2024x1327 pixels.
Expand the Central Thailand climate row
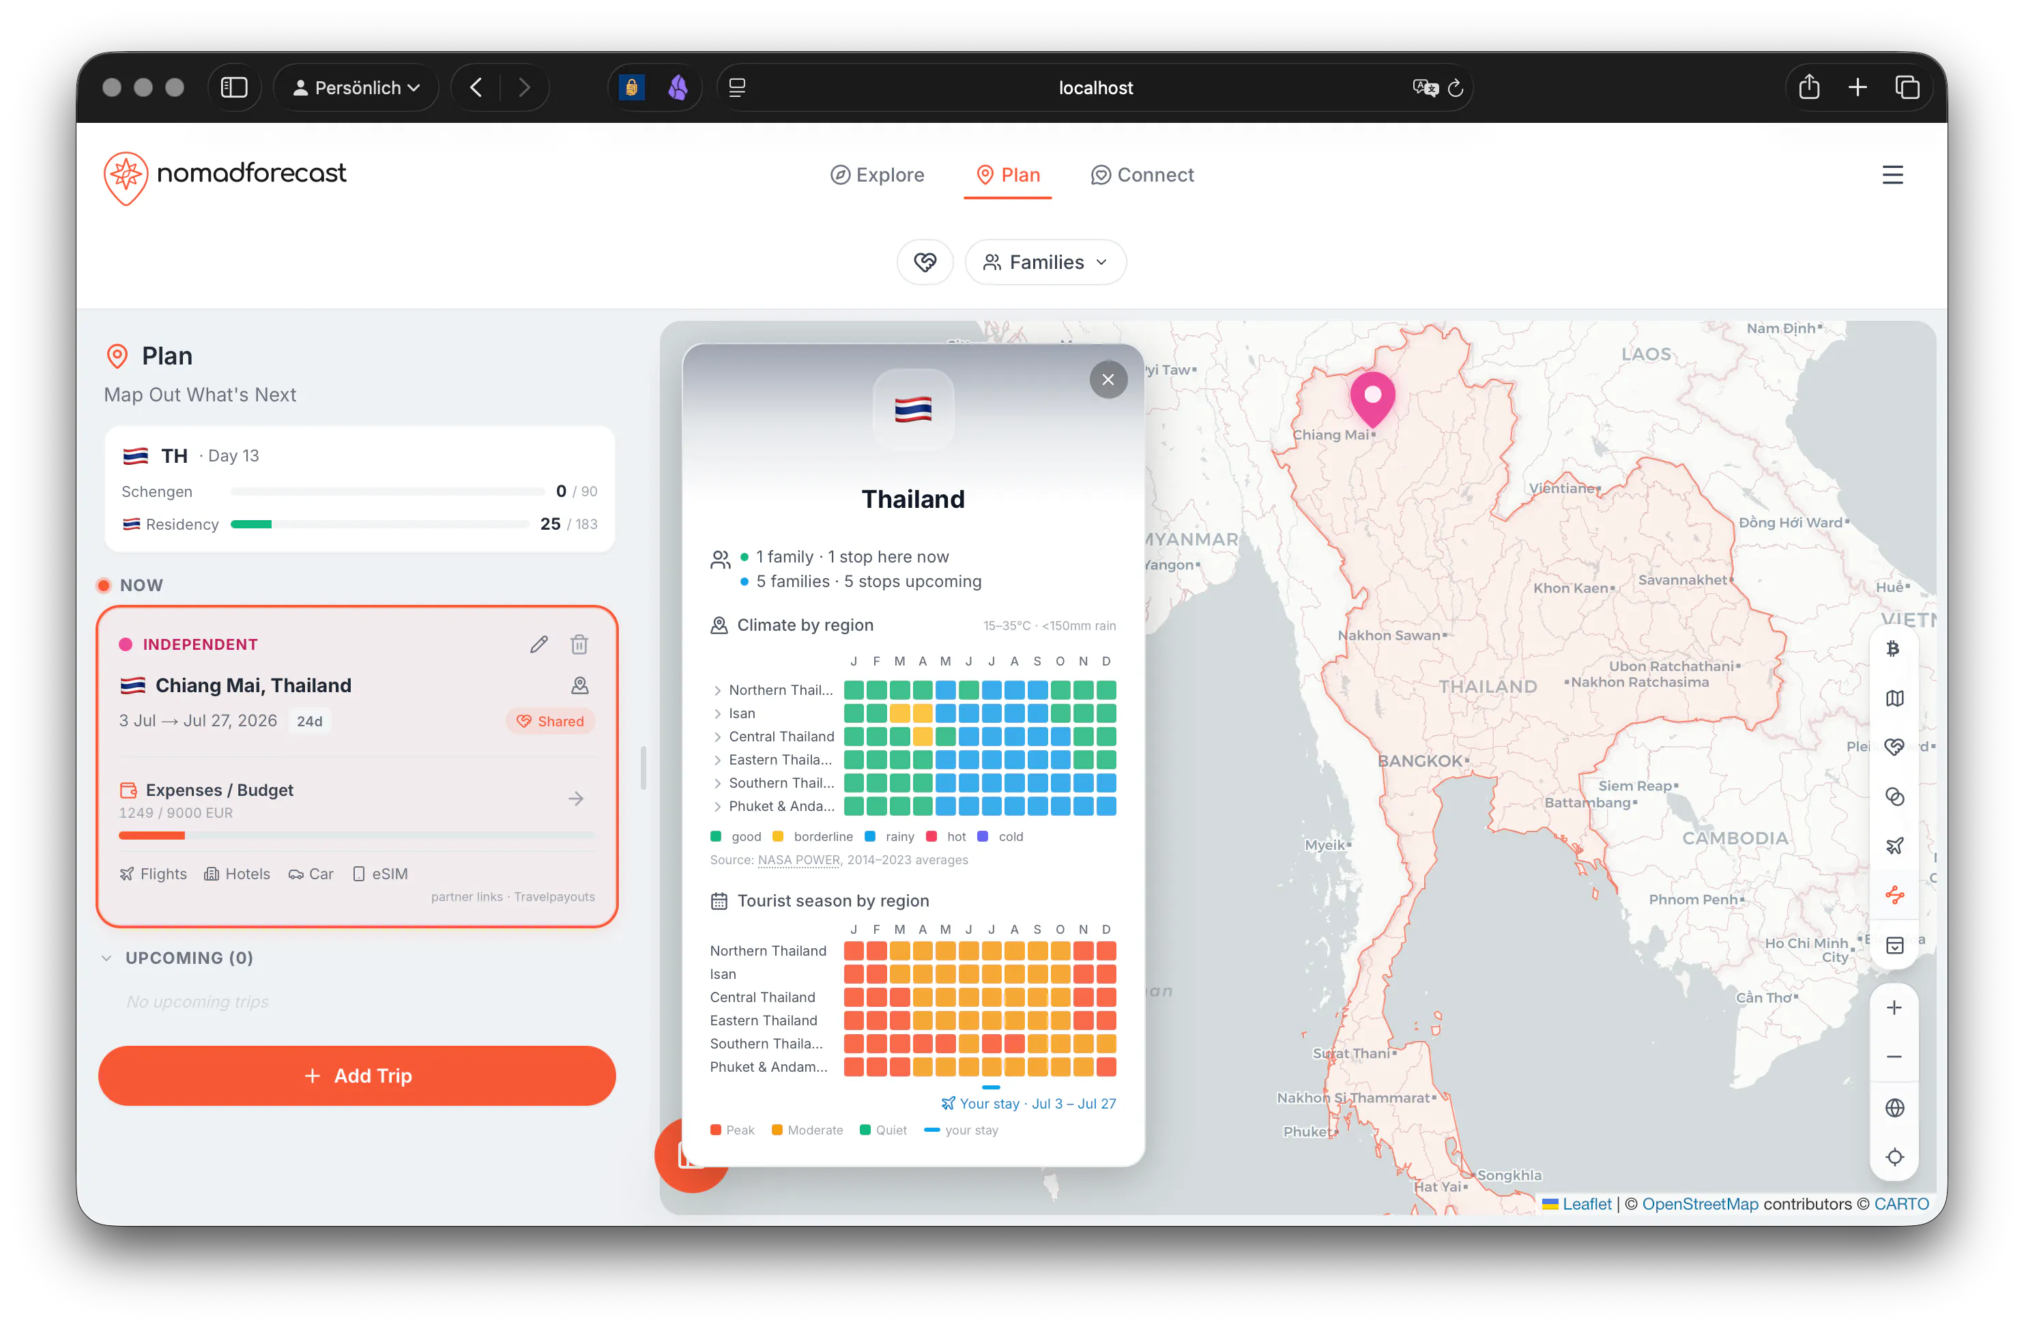(717, 737)
